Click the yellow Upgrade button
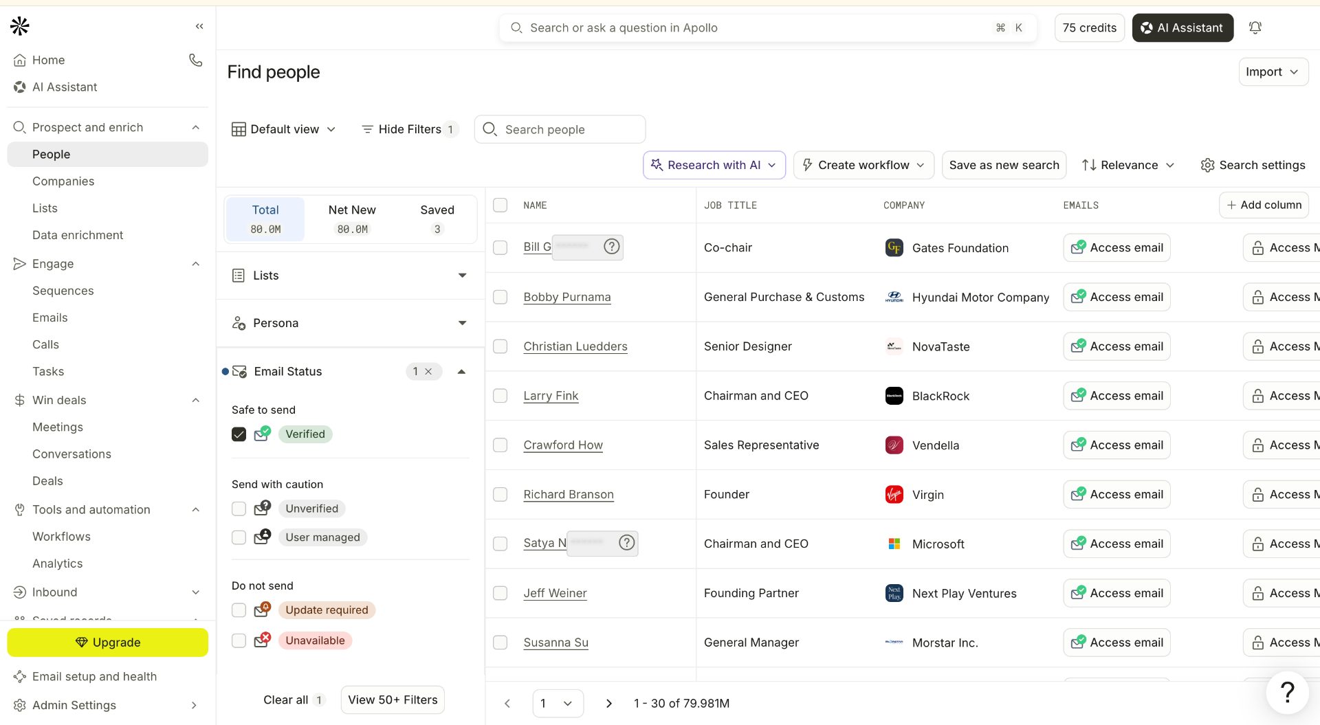Viewport: 1320px width, 725px height. (108, 642)
